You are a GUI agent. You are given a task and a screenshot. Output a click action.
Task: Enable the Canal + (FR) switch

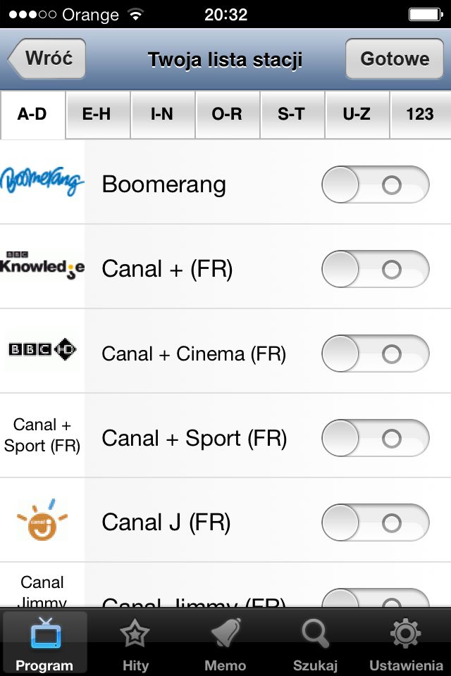(x=376, y=269)
